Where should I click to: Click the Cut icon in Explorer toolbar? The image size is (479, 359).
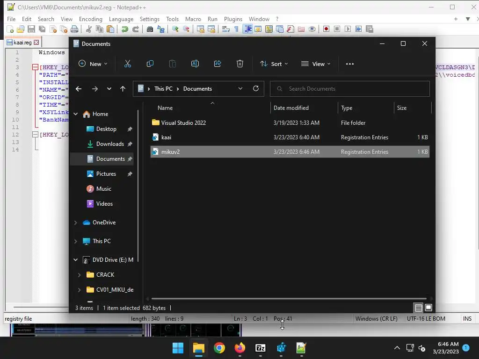[127, 64]
